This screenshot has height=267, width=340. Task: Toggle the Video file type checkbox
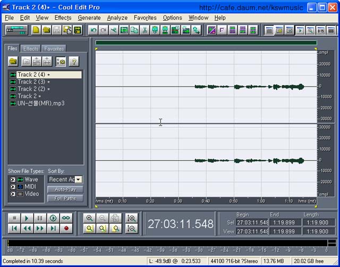pos(13,194)
